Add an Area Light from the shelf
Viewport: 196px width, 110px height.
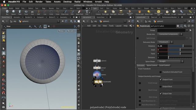coord(121,12)
